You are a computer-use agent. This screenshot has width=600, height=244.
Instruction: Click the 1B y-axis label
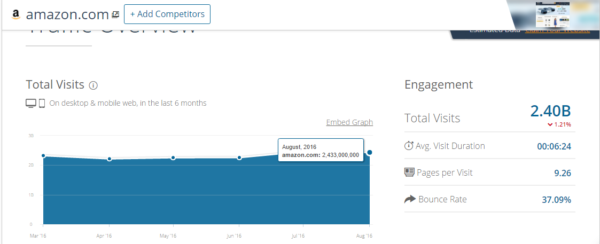tap(30, 195)
